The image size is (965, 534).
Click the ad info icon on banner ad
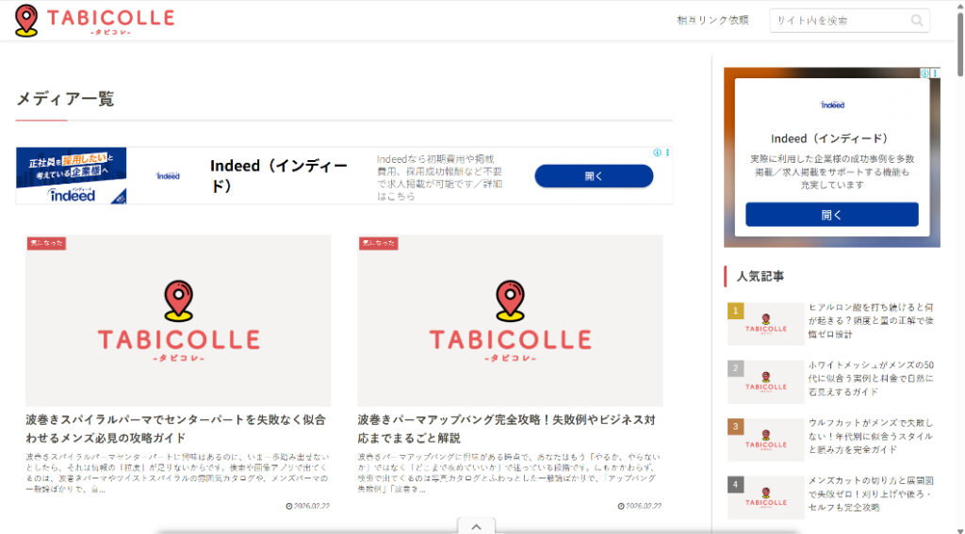(x=658, y=152)
